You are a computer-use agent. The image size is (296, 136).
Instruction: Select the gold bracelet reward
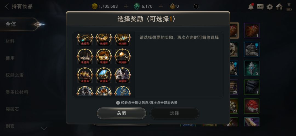pos(104,57)
